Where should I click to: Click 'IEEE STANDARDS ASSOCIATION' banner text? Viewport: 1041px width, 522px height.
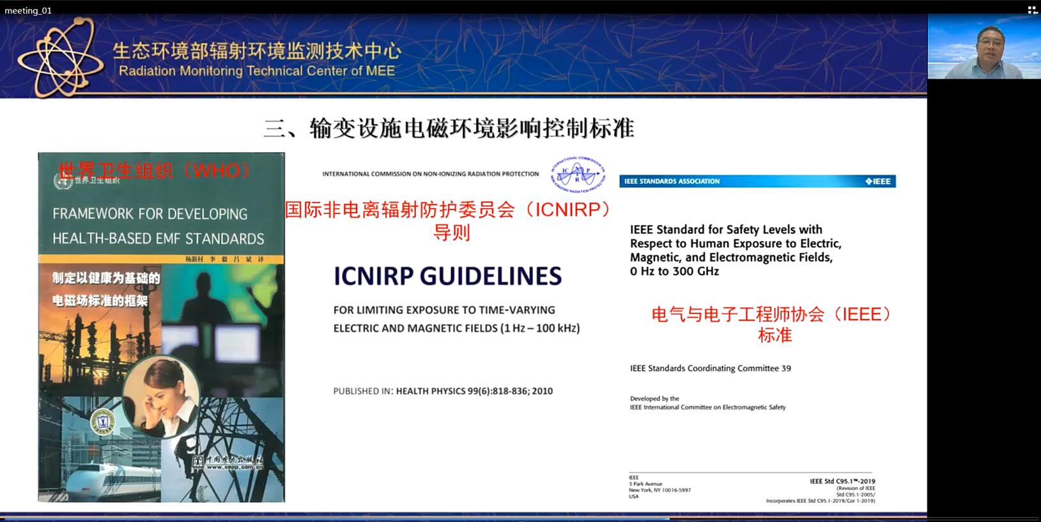coord(672,181)
